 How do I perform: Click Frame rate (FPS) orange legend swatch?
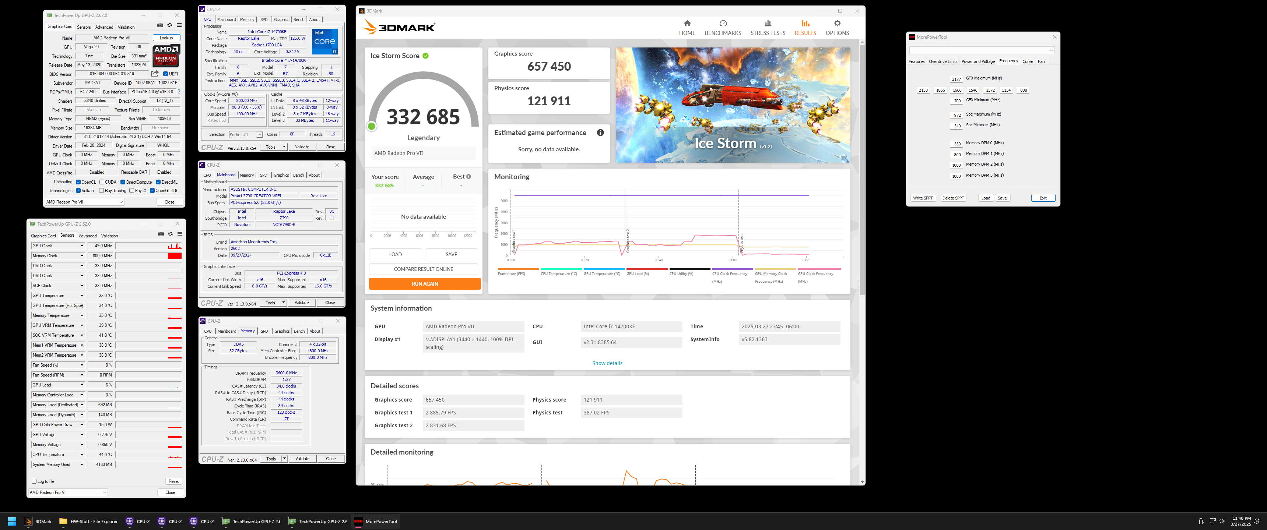pos(518,269)
